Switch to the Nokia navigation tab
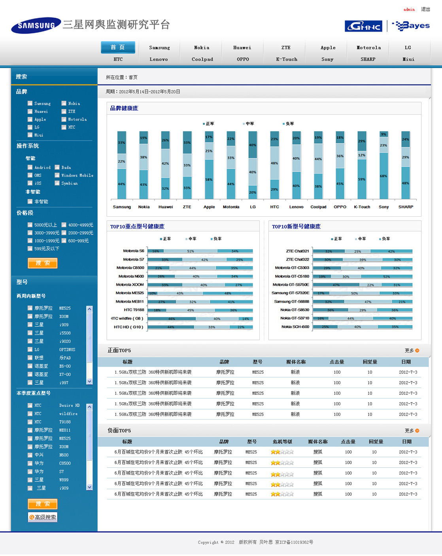The width and height of the screenshot is (442, 556). (202, 48)
